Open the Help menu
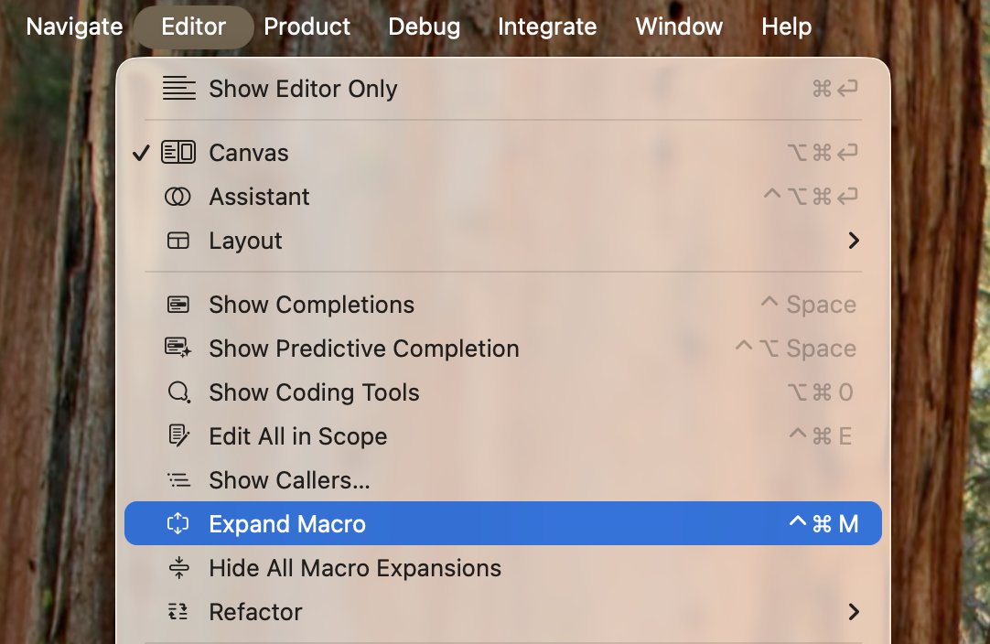Image resolution: width=990 pixels, height=644 pixels. click(x=786, y=27)
